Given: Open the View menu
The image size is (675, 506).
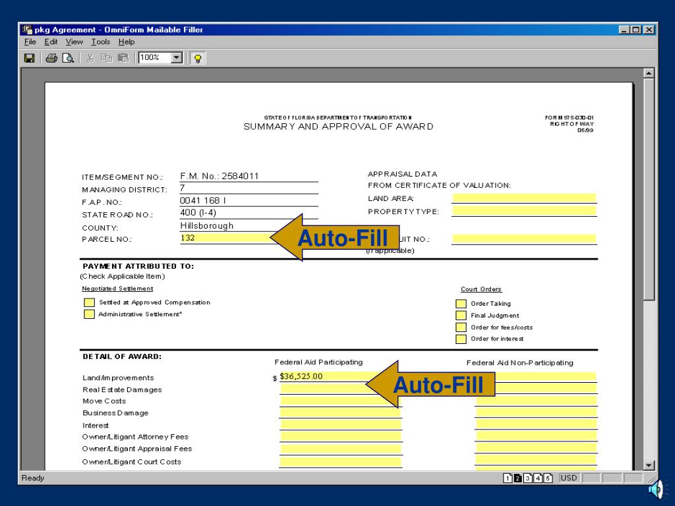Looking at the screenshot, I should point(74,42).
